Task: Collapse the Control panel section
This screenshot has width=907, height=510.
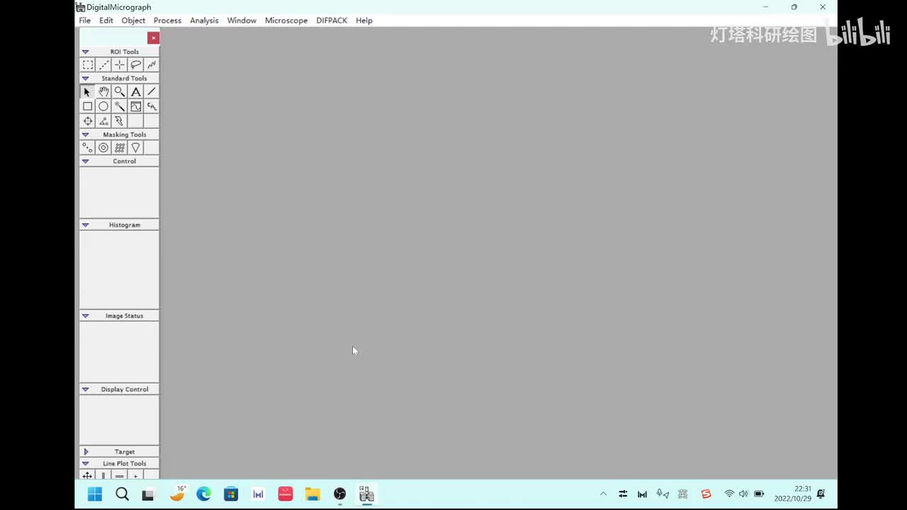Action: [86, 161]
